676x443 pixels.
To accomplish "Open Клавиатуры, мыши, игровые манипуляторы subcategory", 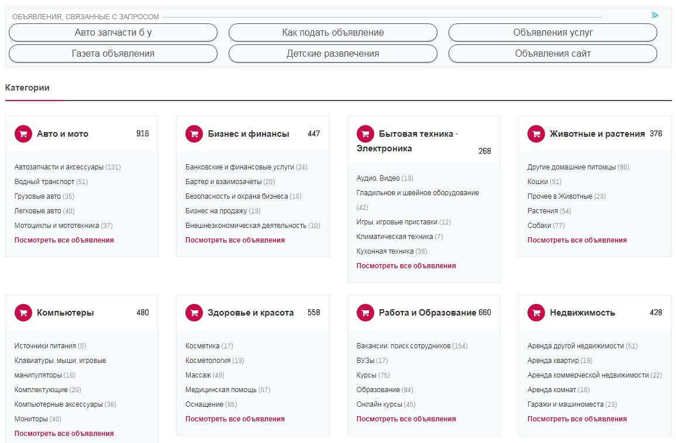I will coord(60,368).
